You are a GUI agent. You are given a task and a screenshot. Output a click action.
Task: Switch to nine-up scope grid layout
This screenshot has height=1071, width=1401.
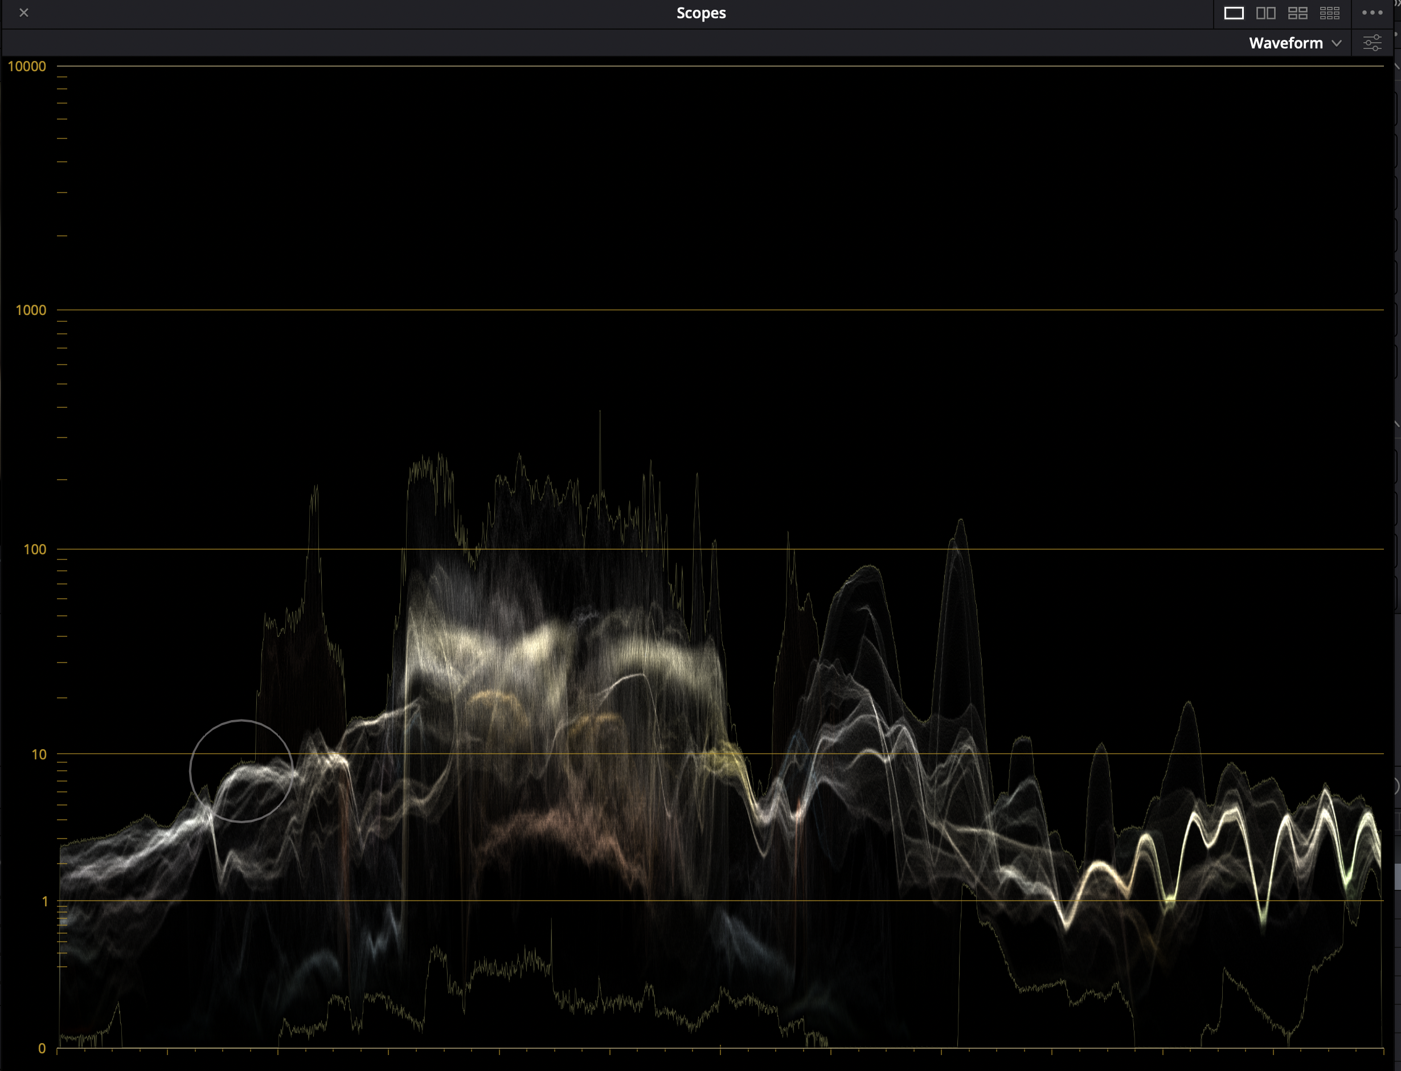point(1330,13)
